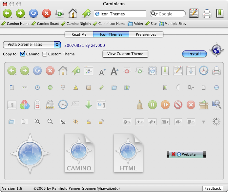This screenshot has width=228, height=192.
Task: Select the Icon Themes tab
Action: click(x=111, y=34)
